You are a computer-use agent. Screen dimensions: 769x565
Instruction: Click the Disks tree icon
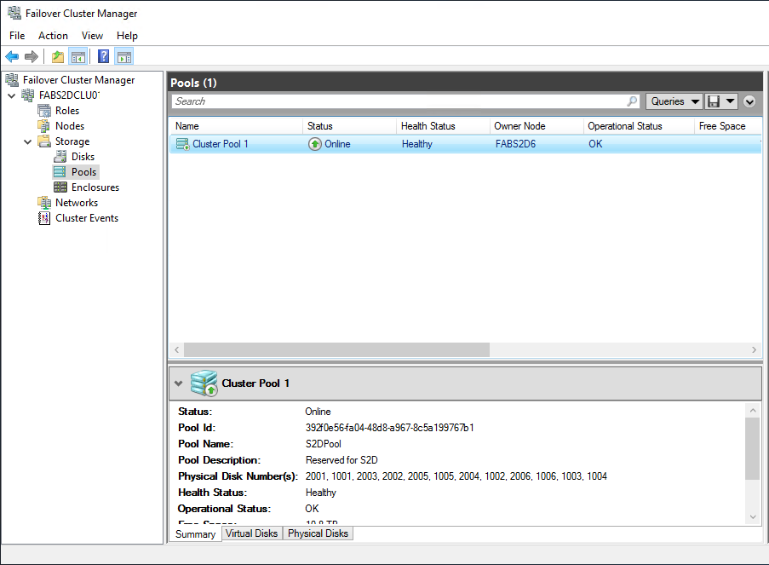(60, 157)
